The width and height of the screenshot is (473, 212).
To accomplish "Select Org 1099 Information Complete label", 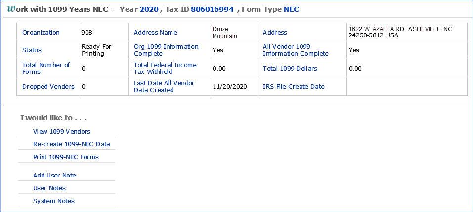I will [166, 50].
